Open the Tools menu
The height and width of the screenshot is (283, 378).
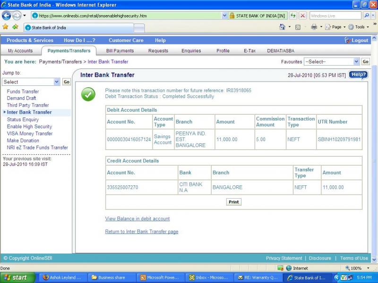(359, 27)
